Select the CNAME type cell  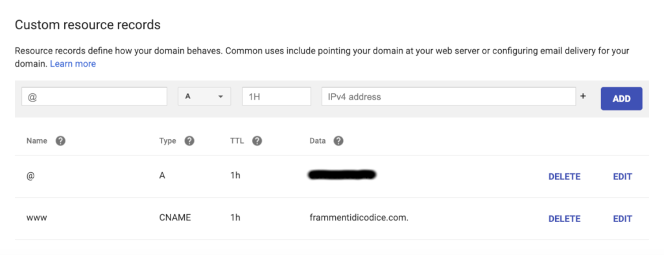tap(175, 218)
